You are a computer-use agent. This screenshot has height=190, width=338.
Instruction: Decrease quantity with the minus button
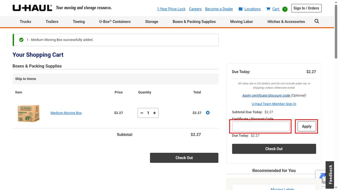click(142, 113)
